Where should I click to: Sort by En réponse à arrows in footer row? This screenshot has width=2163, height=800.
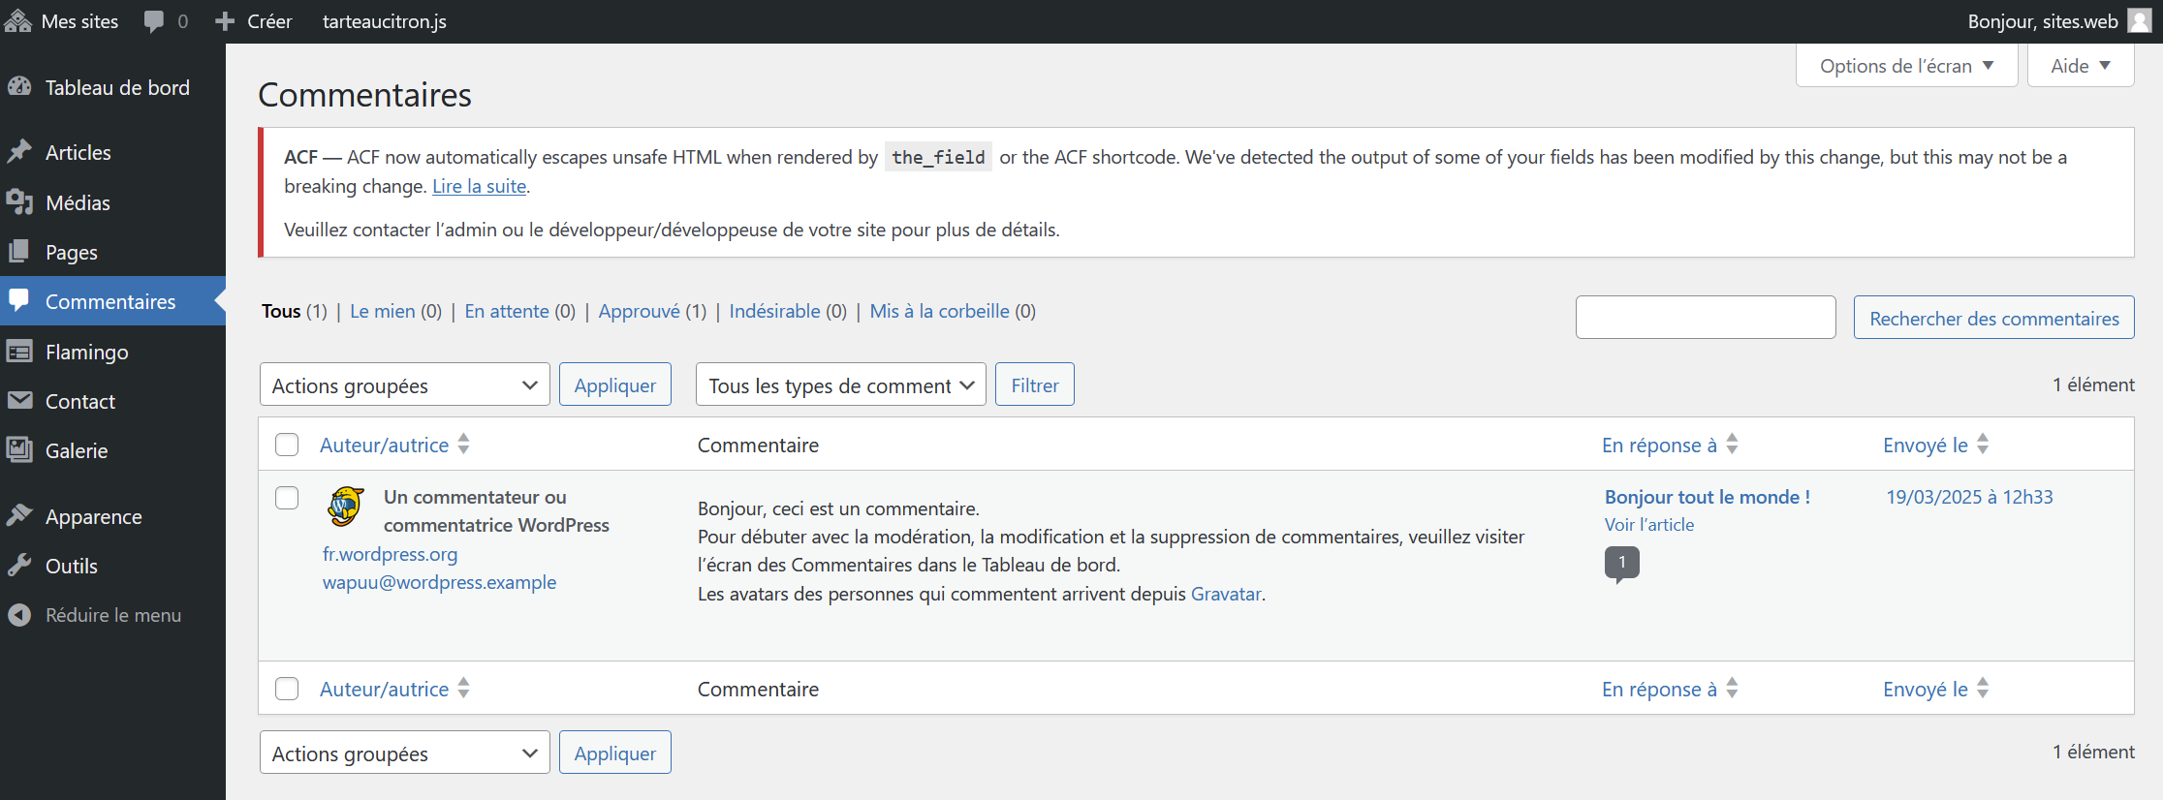click(1732, 689)
